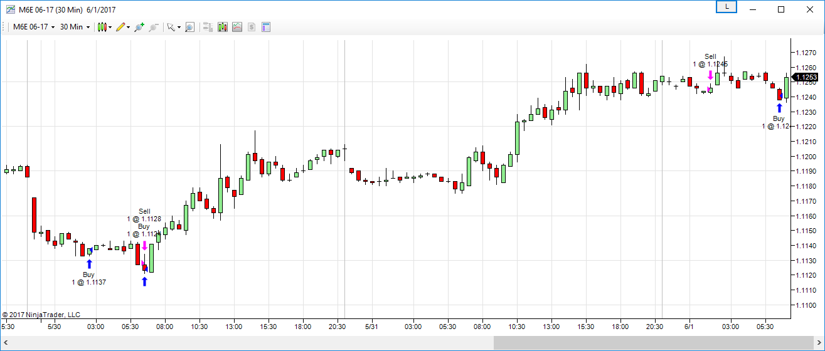Click the Sell 1 @ 1.1128 execution label
The width and height of the screenshot is (825, 351).
[x=144, y=215]
